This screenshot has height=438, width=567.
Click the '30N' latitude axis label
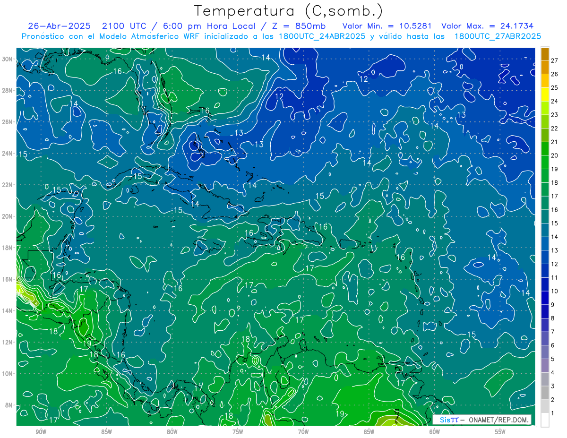(7, 59)
